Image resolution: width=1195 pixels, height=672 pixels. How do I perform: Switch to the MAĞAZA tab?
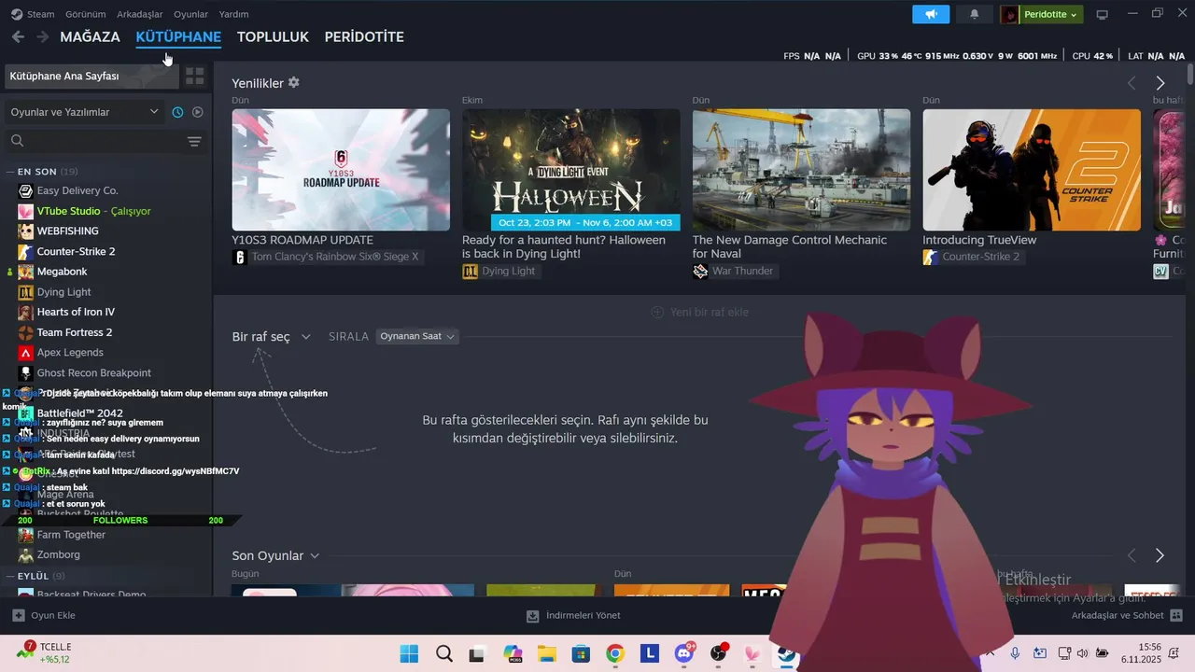pos(90,36)
